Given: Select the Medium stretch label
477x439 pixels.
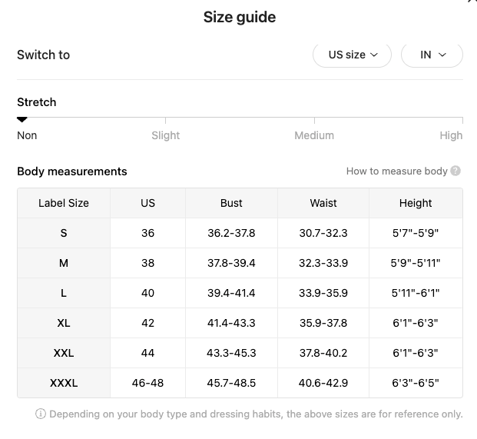Looking at the screenshot, I should (314, 135).
